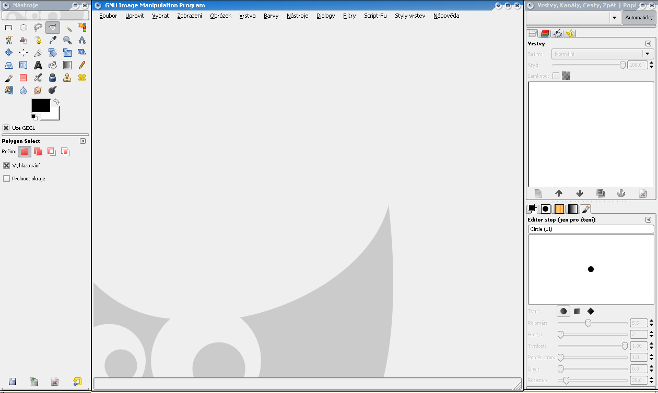Switch to the Paths tab

coord(557,33)
